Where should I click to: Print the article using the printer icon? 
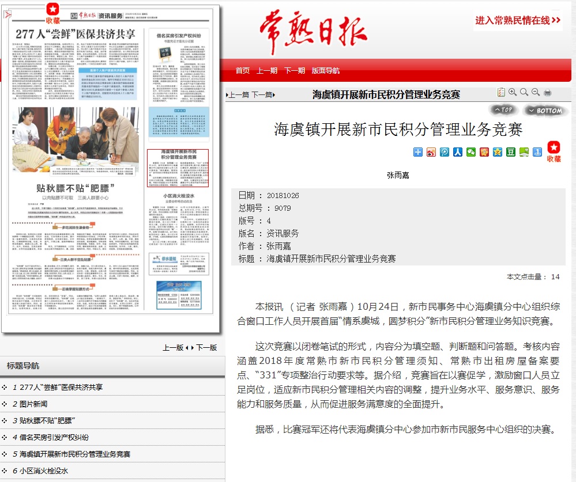(x=547, y=93)
